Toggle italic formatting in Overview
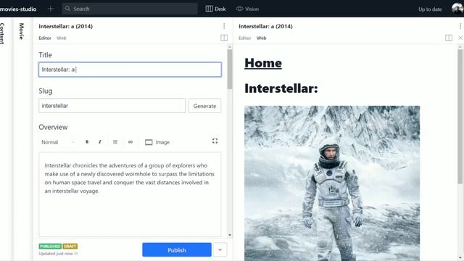 click(x=100, y=142)
